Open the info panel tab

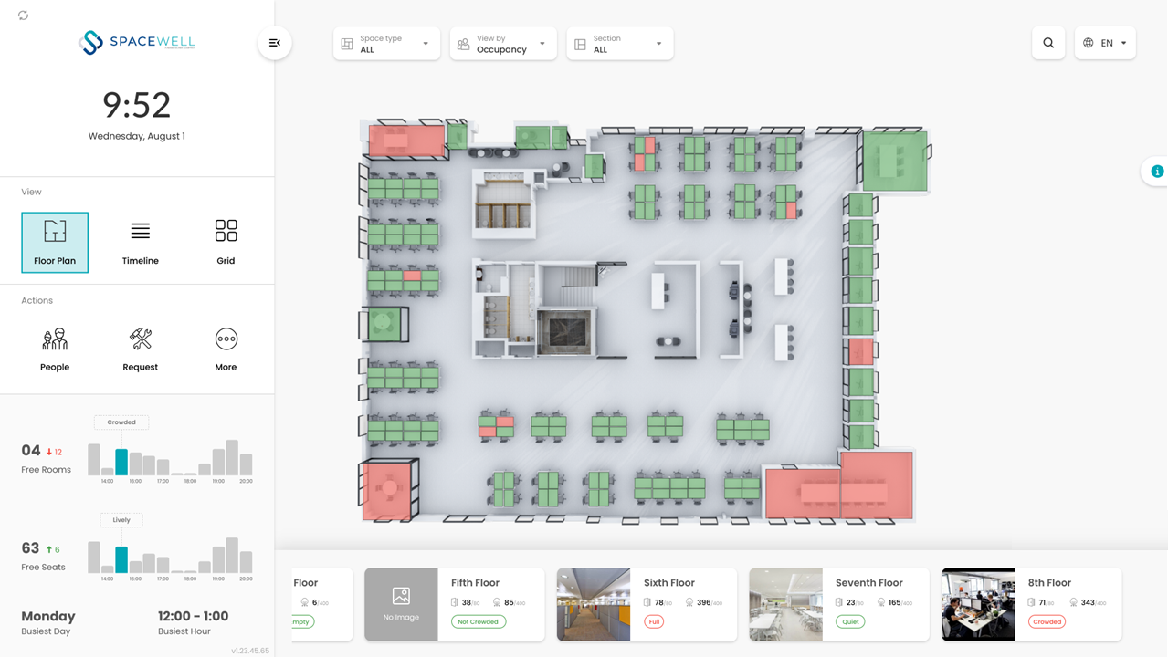(x=1156, y=172)
